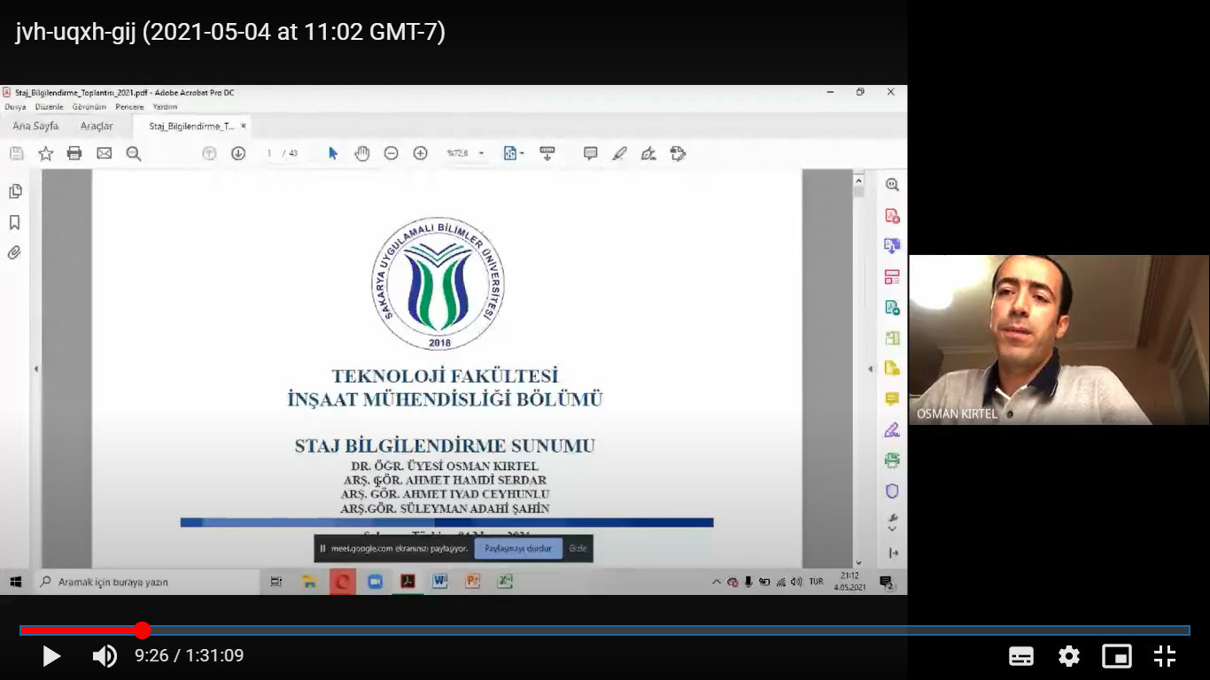Play the video
The image size is (1210, 680).
tap(51, 656)
